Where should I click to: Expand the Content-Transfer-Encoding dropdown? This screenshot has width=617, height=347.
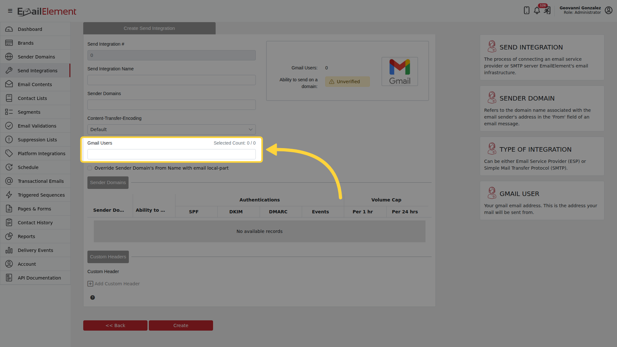172,129
